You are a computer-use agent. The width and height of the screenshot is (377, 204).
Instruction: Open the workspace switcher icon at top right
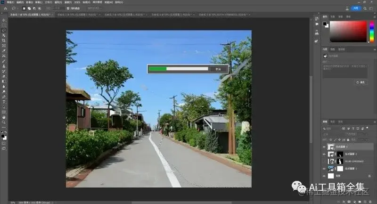(x=371, y=8)
